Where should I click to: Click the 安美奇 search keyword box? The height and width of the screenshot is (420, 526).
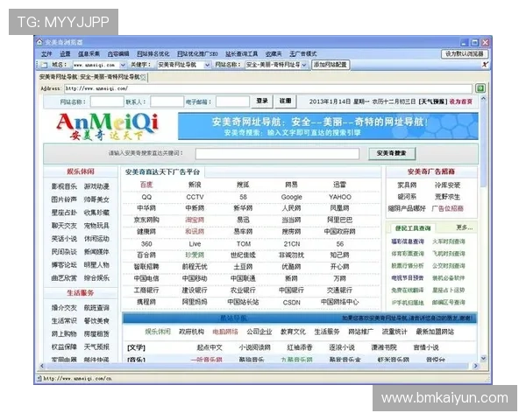(277, 154)
